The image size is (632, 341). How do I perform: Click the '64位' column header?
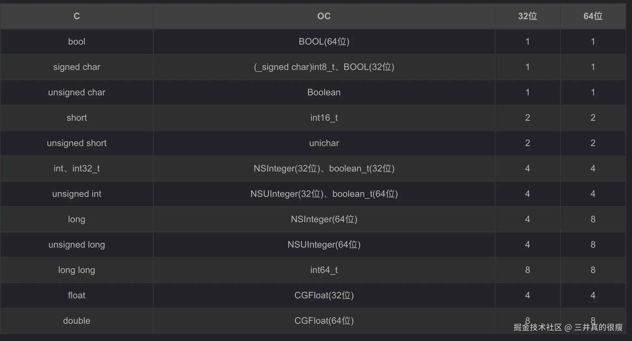[x=593, y=16]
